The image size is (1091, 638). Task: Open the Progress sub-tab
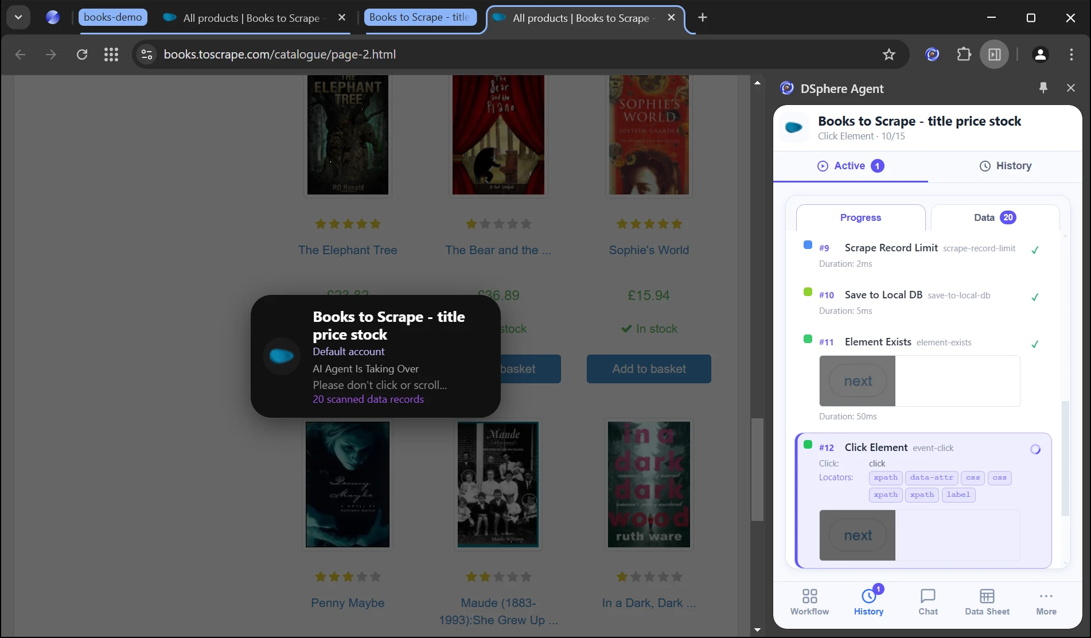(x=860, y=217)
